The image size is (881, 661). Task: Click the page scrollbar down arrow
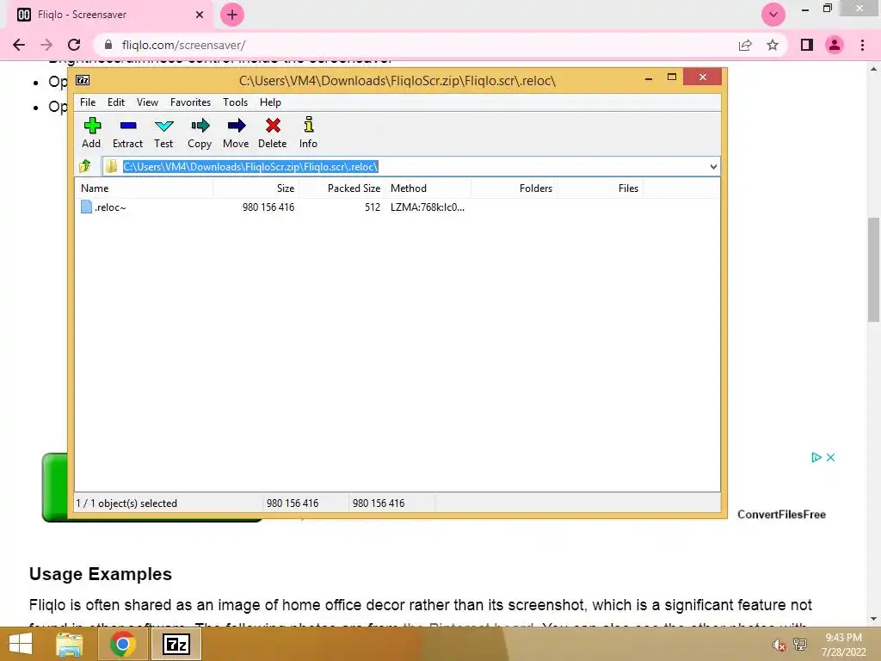[873, 619]
